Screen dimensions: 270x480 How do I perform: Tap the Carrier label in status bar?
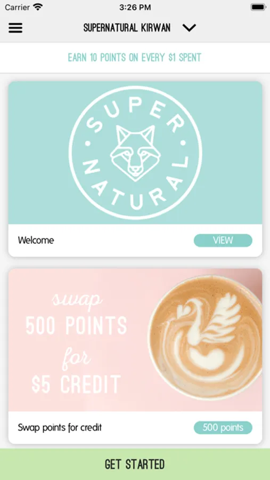(x=18, y=7)
